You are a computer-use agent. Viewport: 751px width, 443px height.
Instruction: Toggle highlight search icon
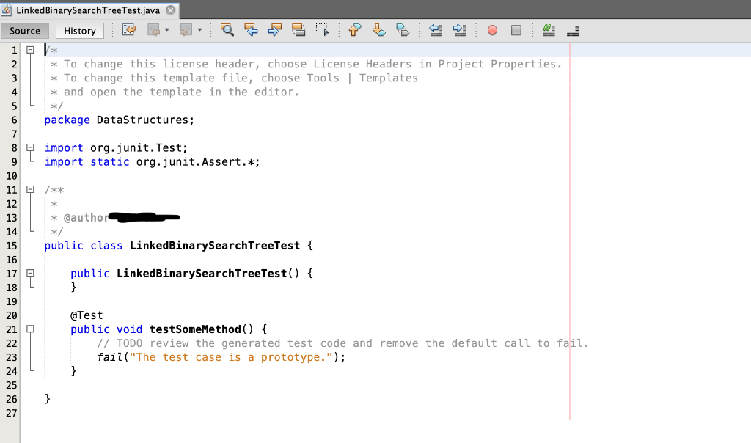[x=298, y=30]
